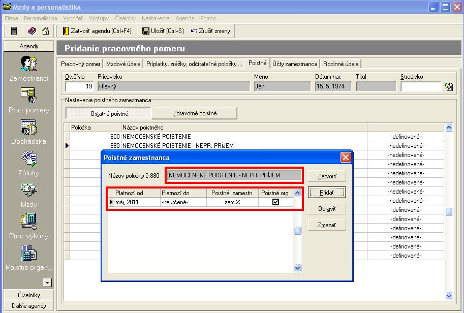Expand the Číselníky sidebar section
This screenshot has width=464, height=313.
point(28,295)
